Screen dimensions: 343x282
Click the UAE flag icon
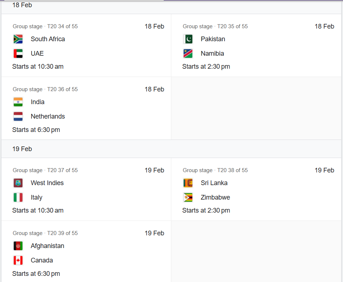click(x=18, y=54)
